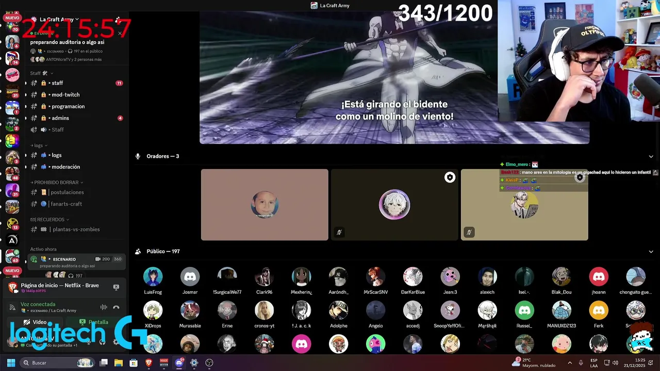
Task: Open the plantas-vs-zombies channel
Action: (76, 229)
